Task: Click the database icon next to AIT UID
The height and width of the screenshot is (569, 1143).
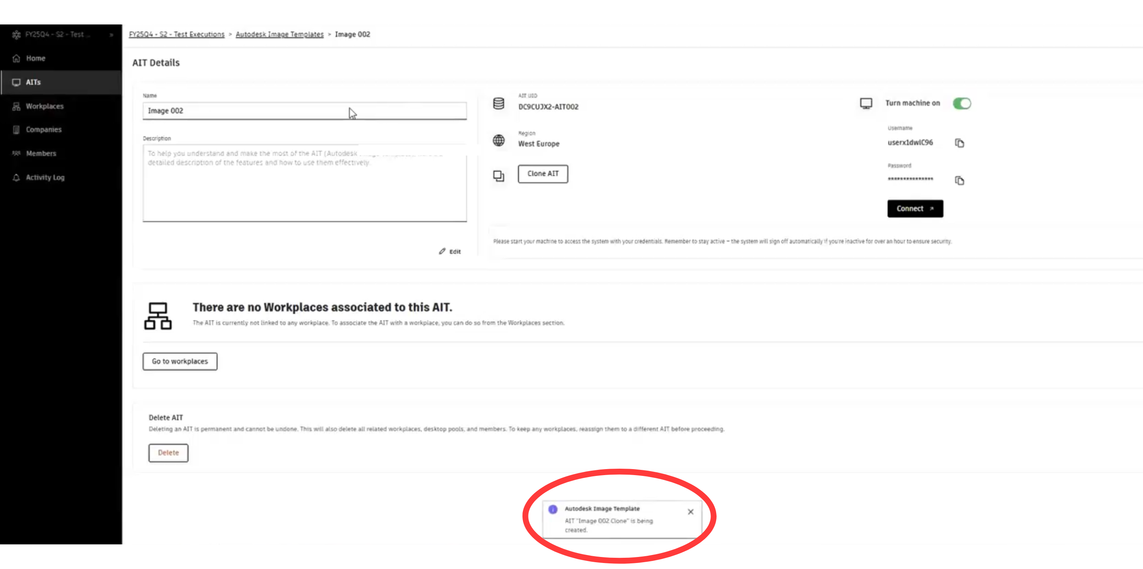Action: point(498,103)
